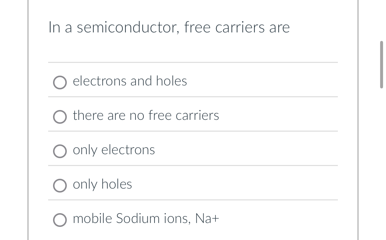Click the answer text 'electrons and holes'
The height and width of the screenshot is (240, 386).
[x=130, y=81]
